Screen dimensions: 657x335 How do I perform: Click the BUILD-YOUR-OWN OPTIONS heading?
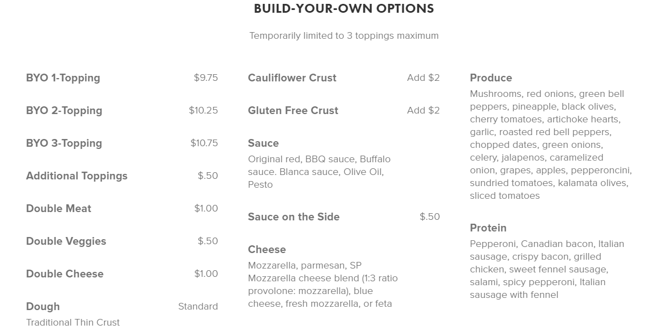coord(344,9)
